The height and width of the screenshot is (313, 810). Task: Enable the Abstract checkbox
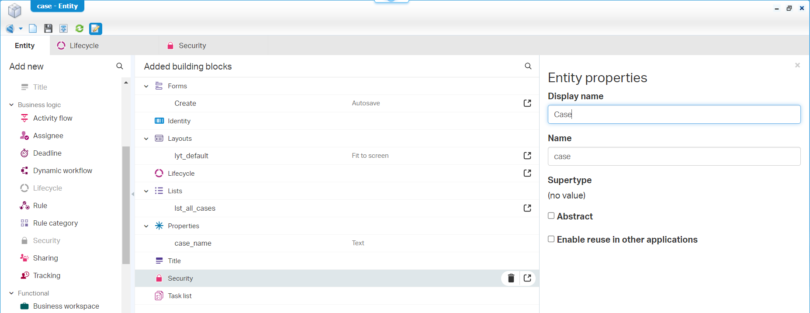coord(551,216)
